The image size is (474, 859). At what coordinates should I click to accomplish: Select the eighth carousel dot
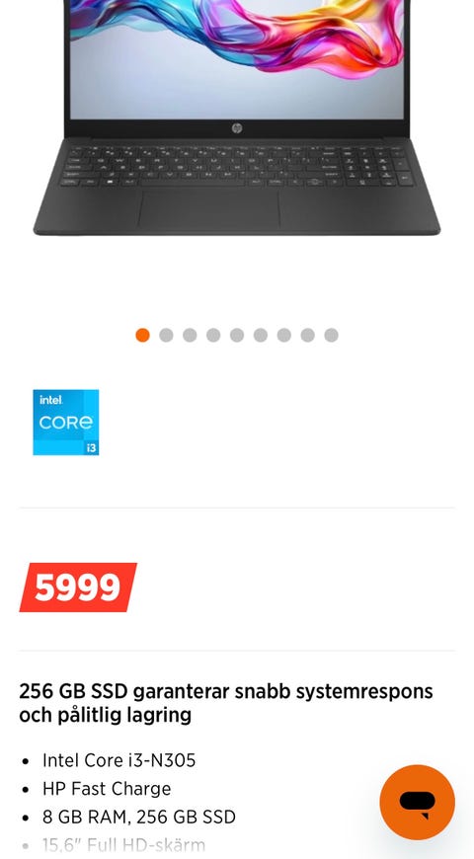(x=307, y=336)
